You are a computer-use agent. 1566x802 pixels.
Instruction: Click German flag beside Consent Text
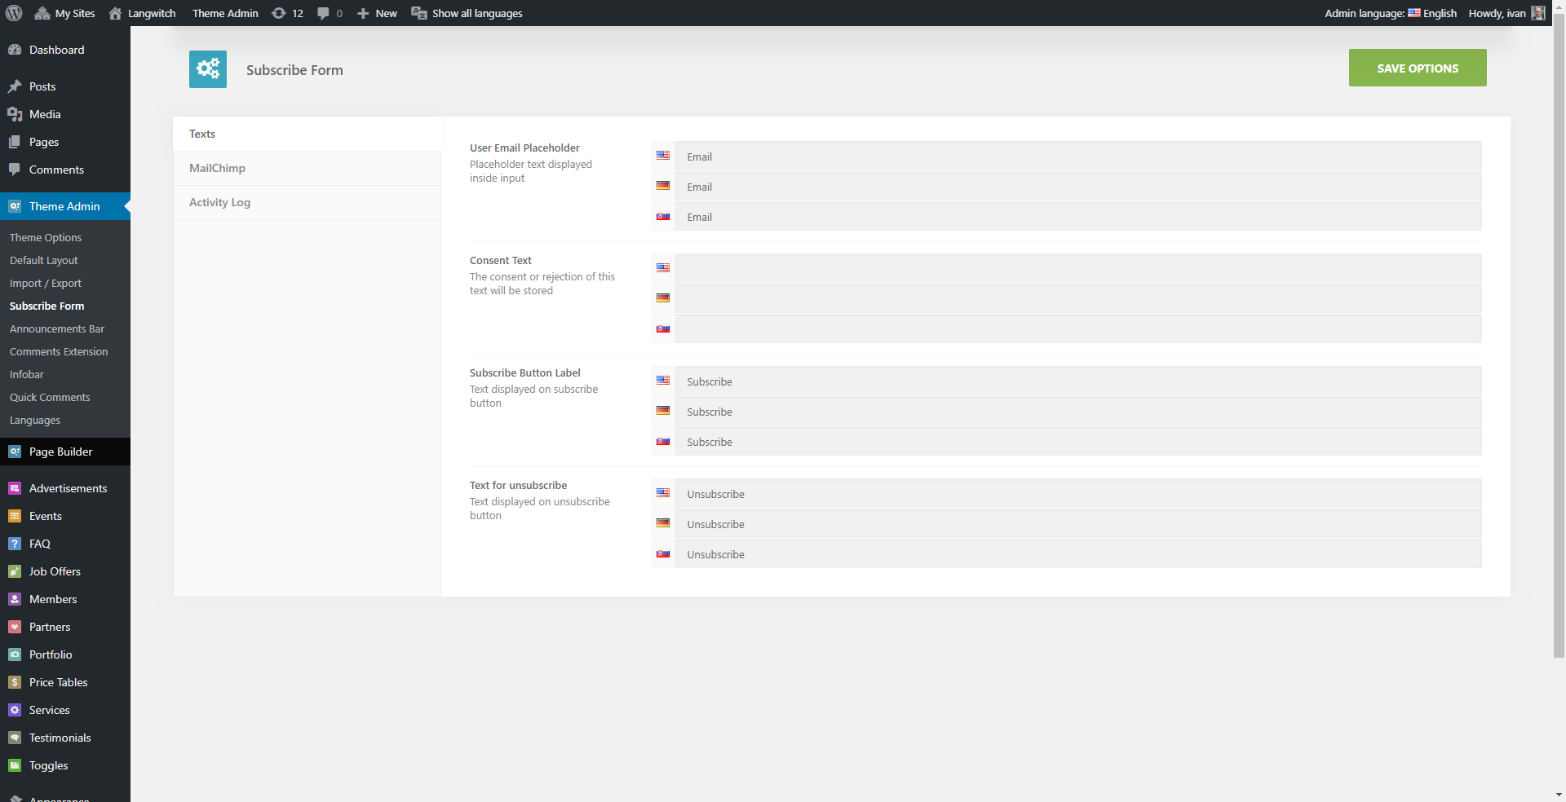pos(663,298)
